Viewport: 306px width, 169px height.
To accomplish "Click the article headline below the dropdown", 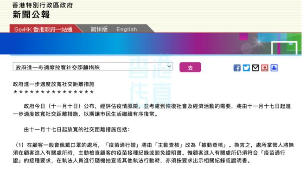I will click(x=54, y=84).
